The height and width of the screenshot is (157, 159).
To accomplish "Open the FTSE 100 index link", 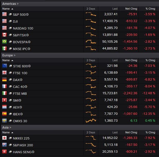I will 20,73.
